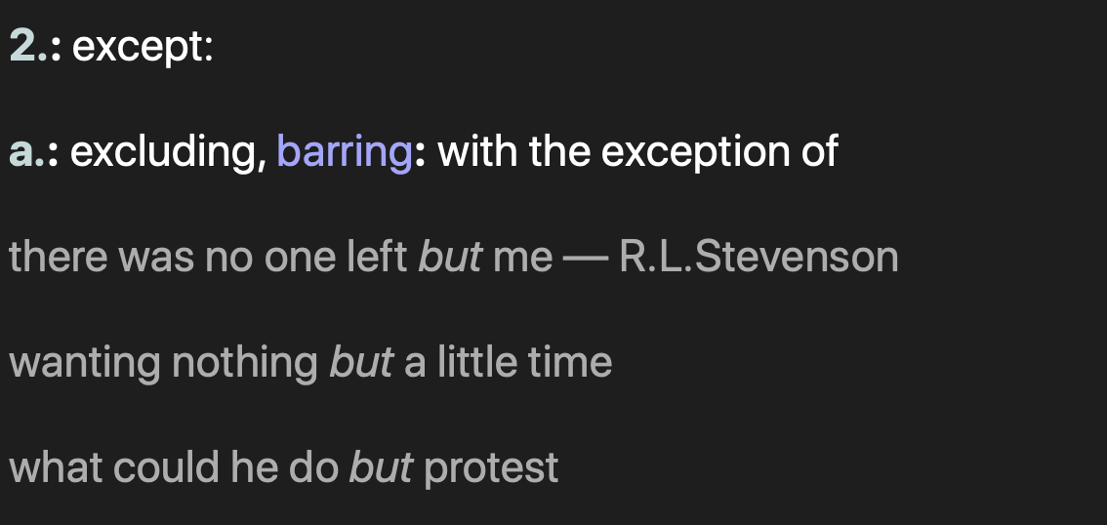The height and width of the screenshot is (525, 1107).
Task: Click italic 'but' in 'wanting nothing' example
Action: [361, 362]
